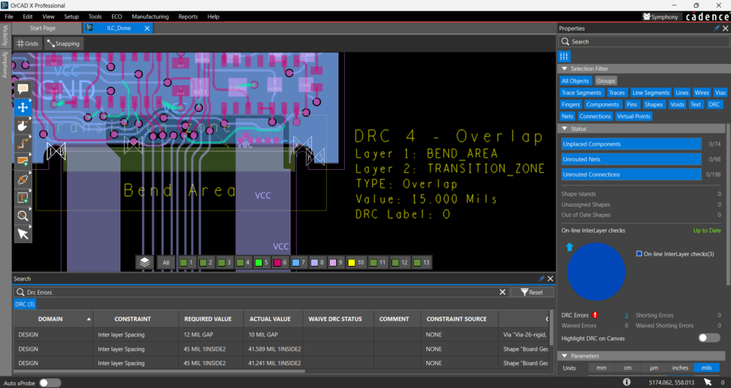Click the blue up arrow above InterLayer chart
This screenshot has height=388, width=731.
coord(569,247)
